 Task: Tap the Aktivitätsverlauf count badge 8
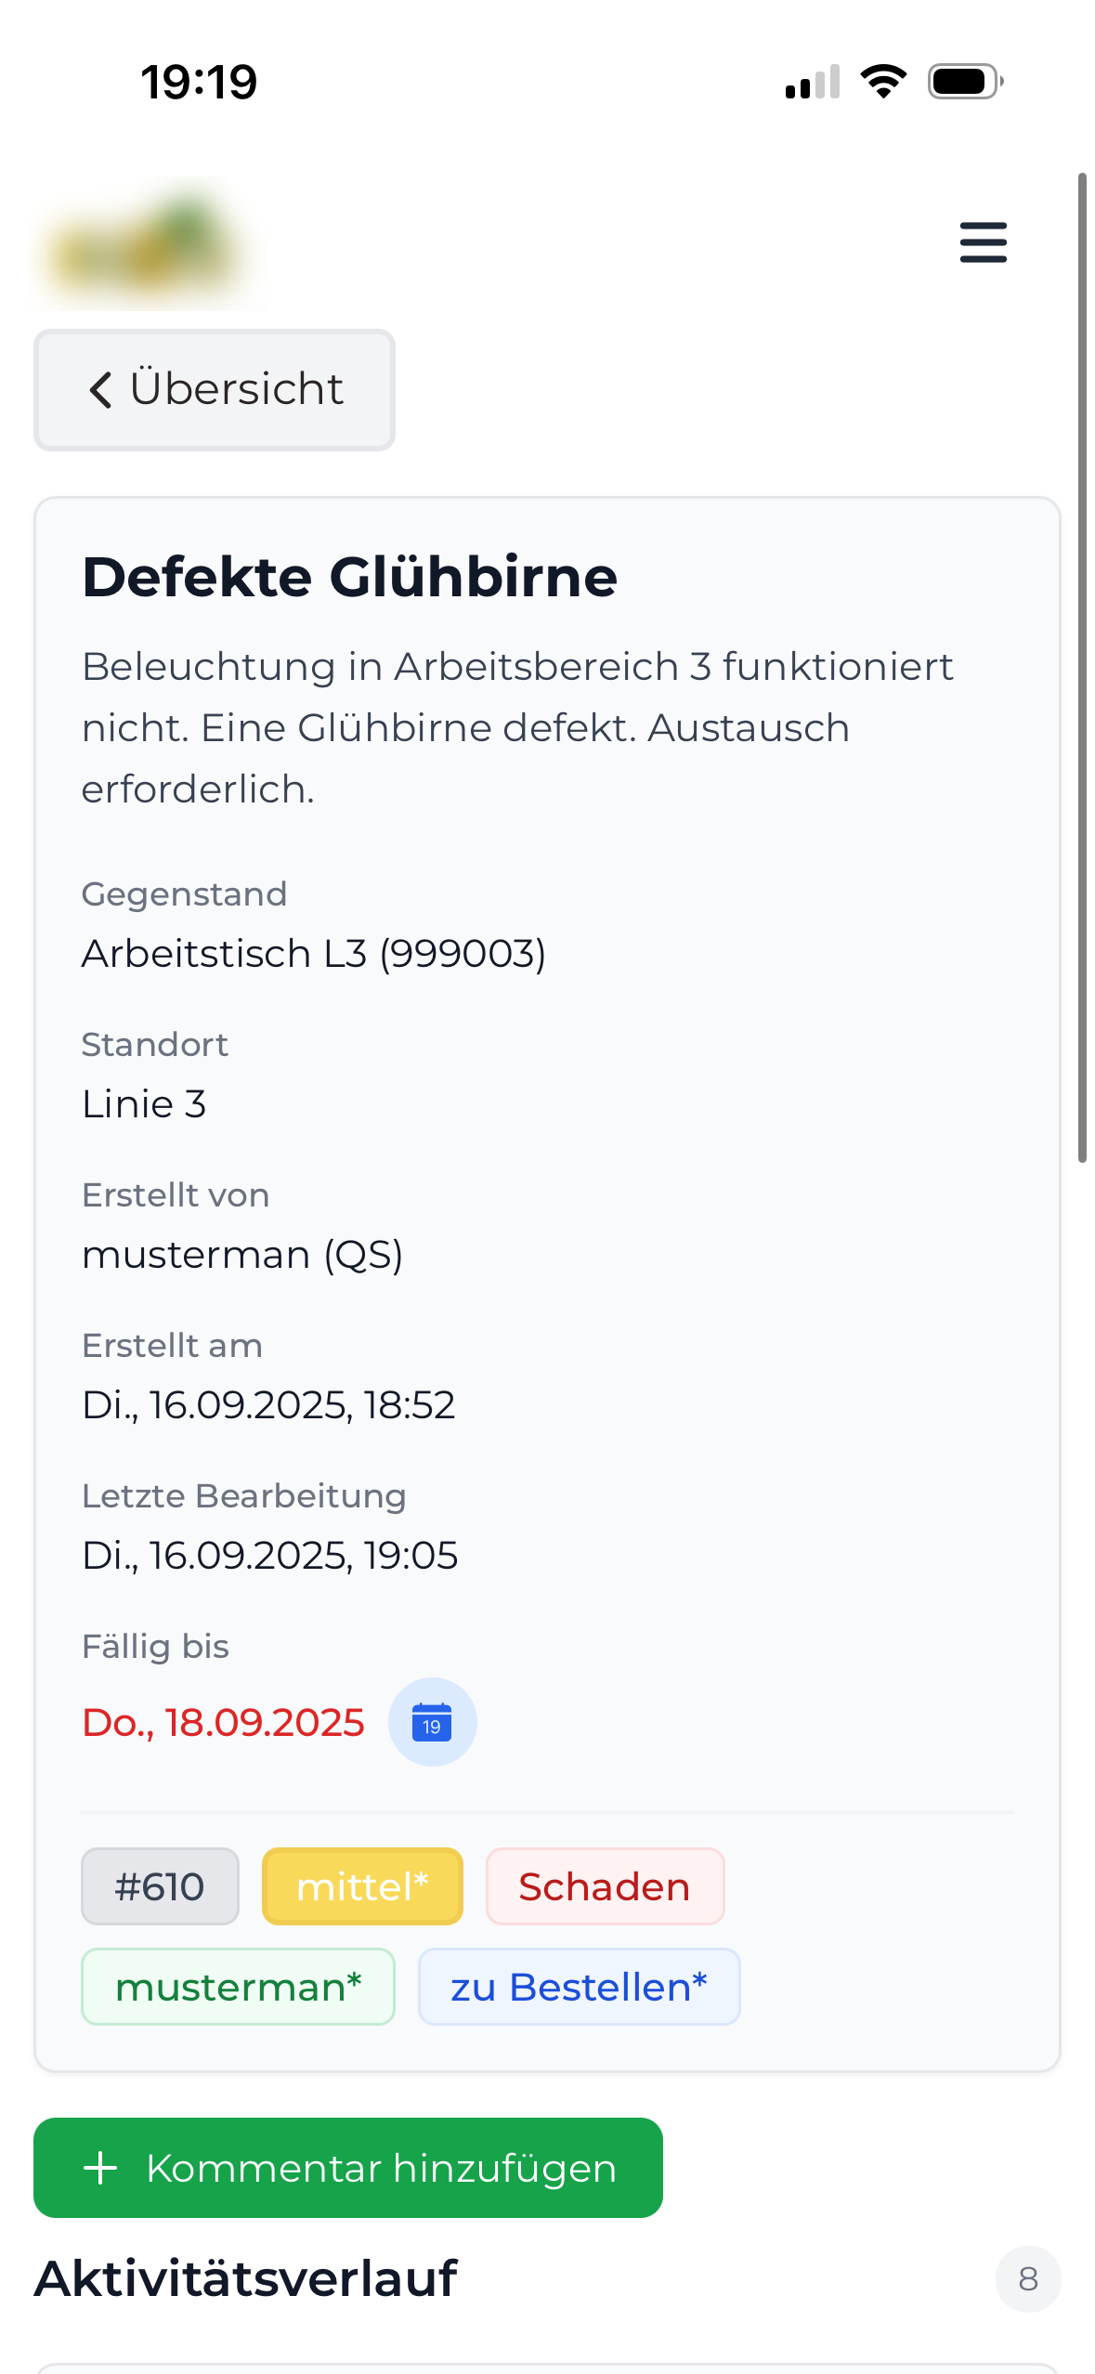(x=1027, y=2278)
